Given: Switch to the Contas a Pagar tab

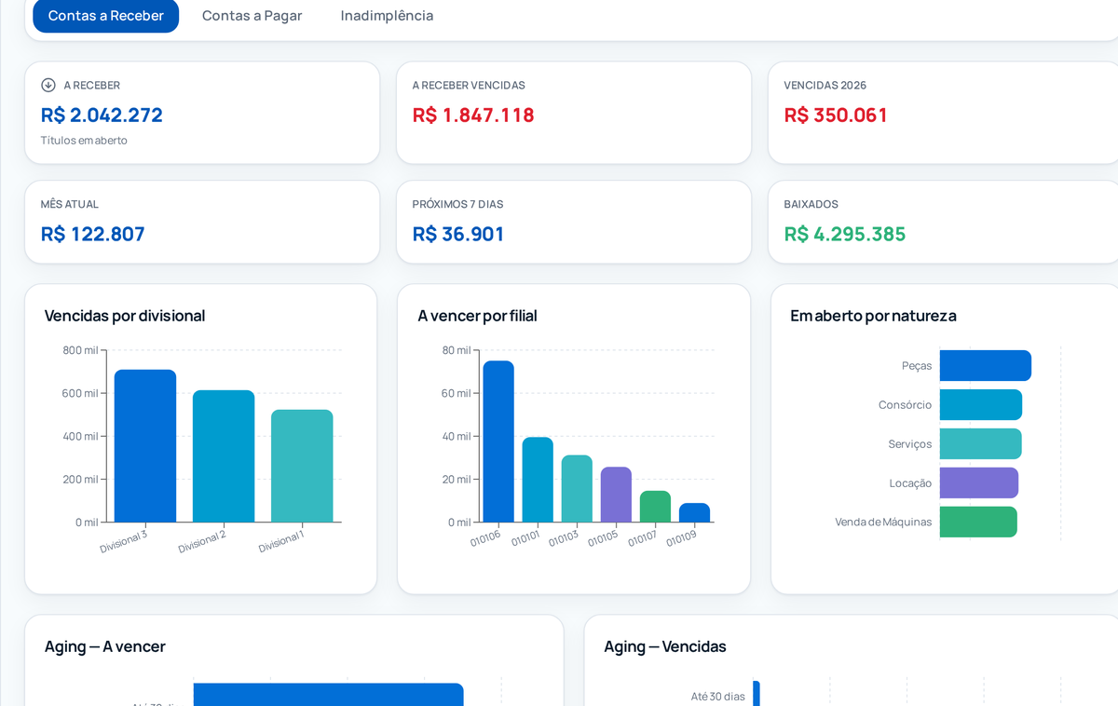Looking at the screenshot, I should tap(252, 16).
